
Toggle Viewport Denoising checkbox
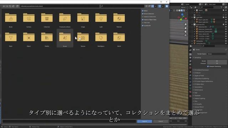(208, 66)
